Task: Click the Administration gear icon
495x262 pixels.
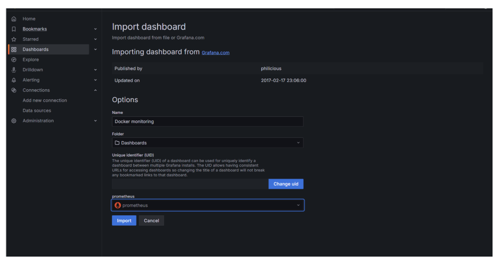Action: click(14, 121)
